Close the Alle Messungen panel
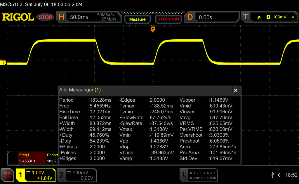This screenshot has height=184, width=299. (235, 90)
